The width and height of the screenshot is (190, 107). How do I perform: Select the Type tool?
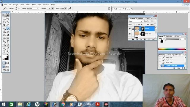click(8, 42)
